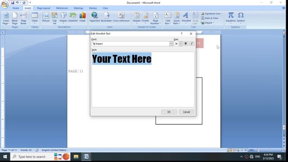
Task: Switch to the Mailings tab
Action: [x=78, y=8]
